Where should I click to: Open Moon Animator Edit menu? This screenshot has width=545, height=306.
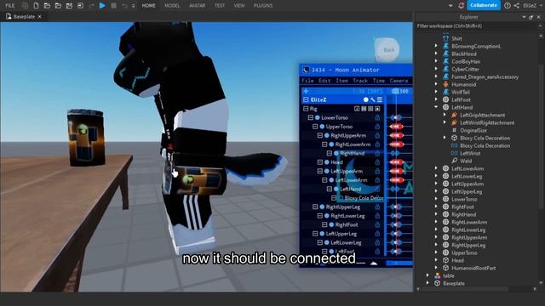pos(324,81)
